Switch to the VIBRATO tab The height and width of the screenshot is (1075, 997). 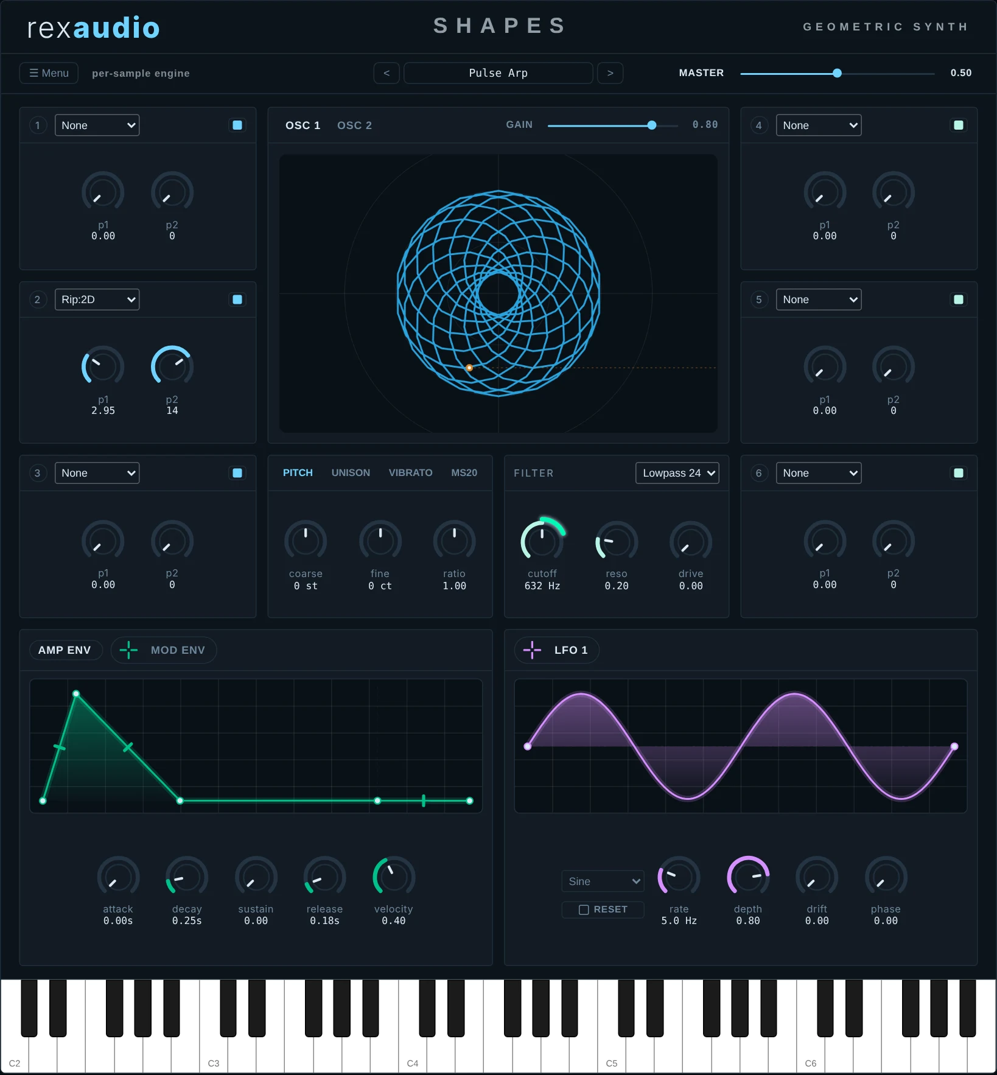coord(411,472)
